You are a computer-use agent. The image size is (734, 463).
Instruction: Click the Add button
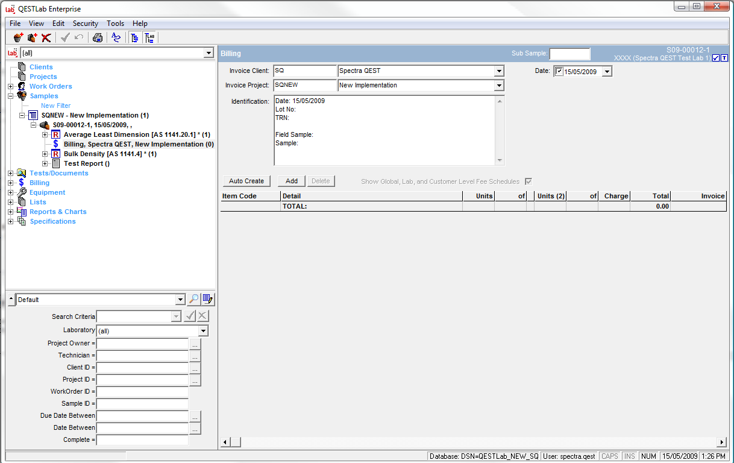pos(292,181)
